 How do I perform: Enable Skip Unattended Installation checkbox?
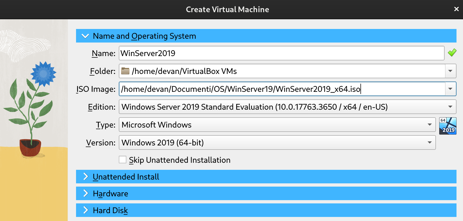(x=123, y=160)
